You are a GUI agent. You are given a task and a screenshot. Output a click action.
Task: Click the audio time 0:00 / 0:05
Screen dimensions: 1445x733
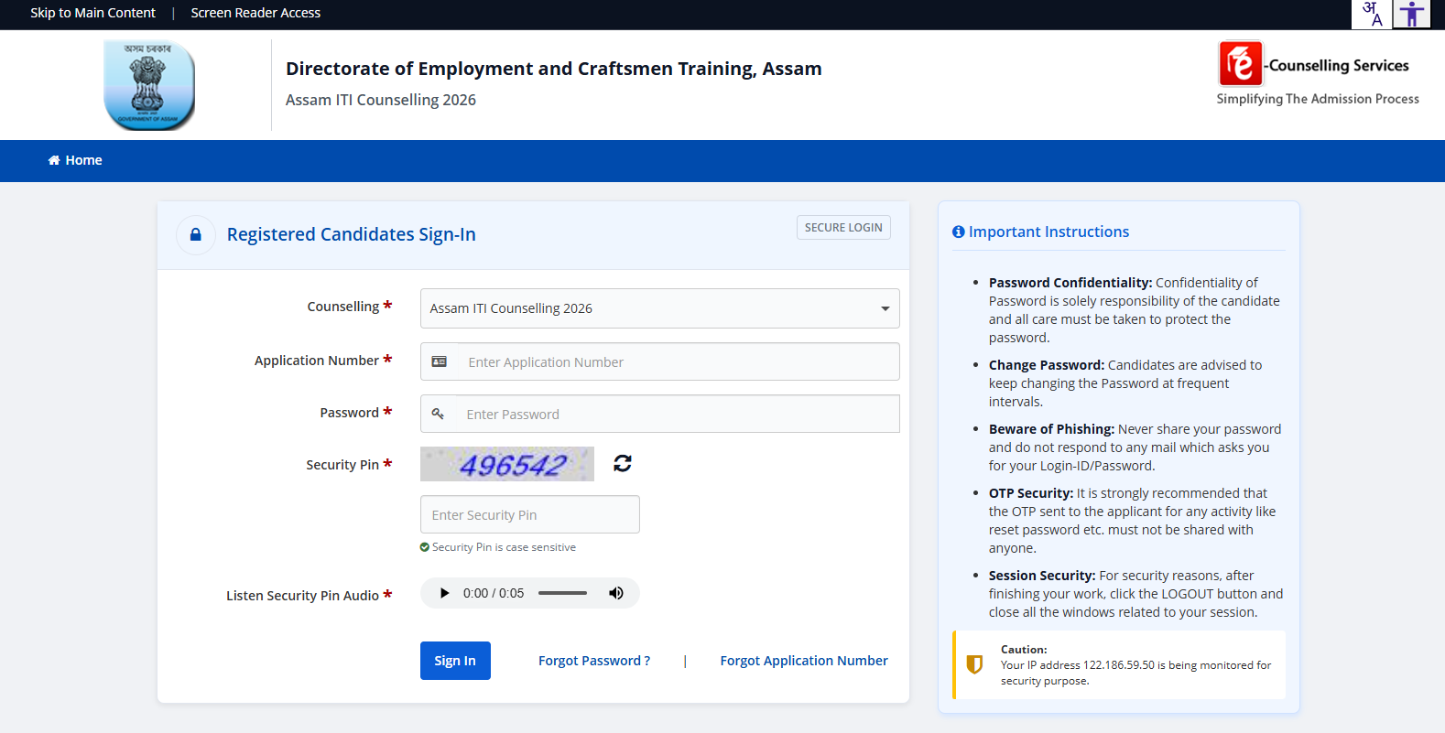tap(494, 593)
